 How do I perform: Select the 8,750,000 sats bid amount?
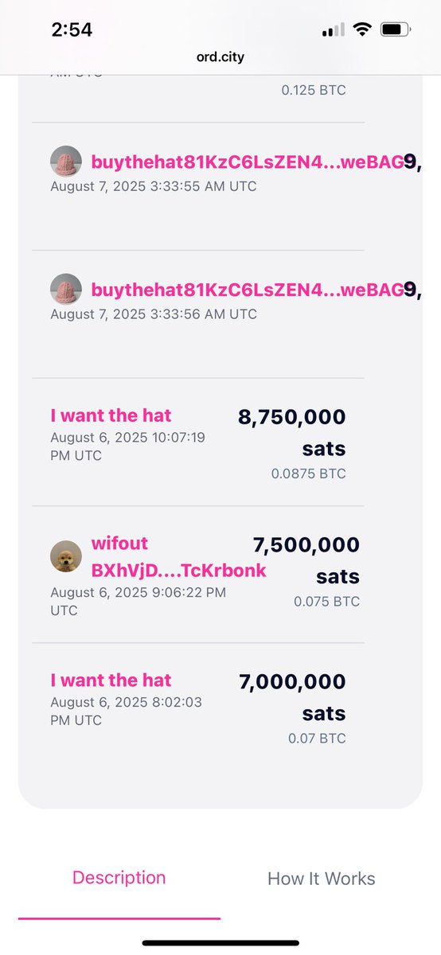point(292,432)
